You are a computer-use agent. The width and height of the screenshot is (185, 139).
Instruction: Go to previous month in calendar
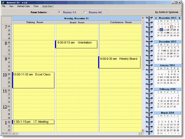[156, 18]
